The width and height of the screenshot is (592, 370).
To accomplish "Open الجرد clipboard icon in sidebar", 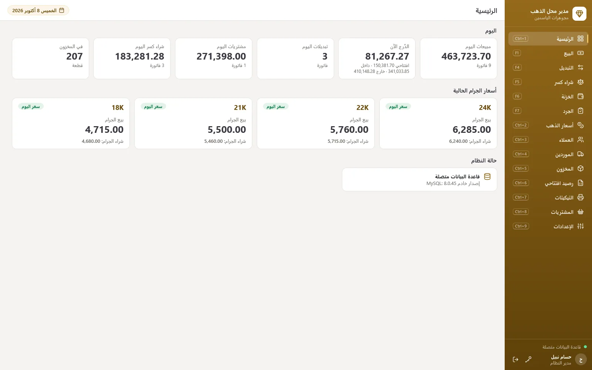I will 581,111.
